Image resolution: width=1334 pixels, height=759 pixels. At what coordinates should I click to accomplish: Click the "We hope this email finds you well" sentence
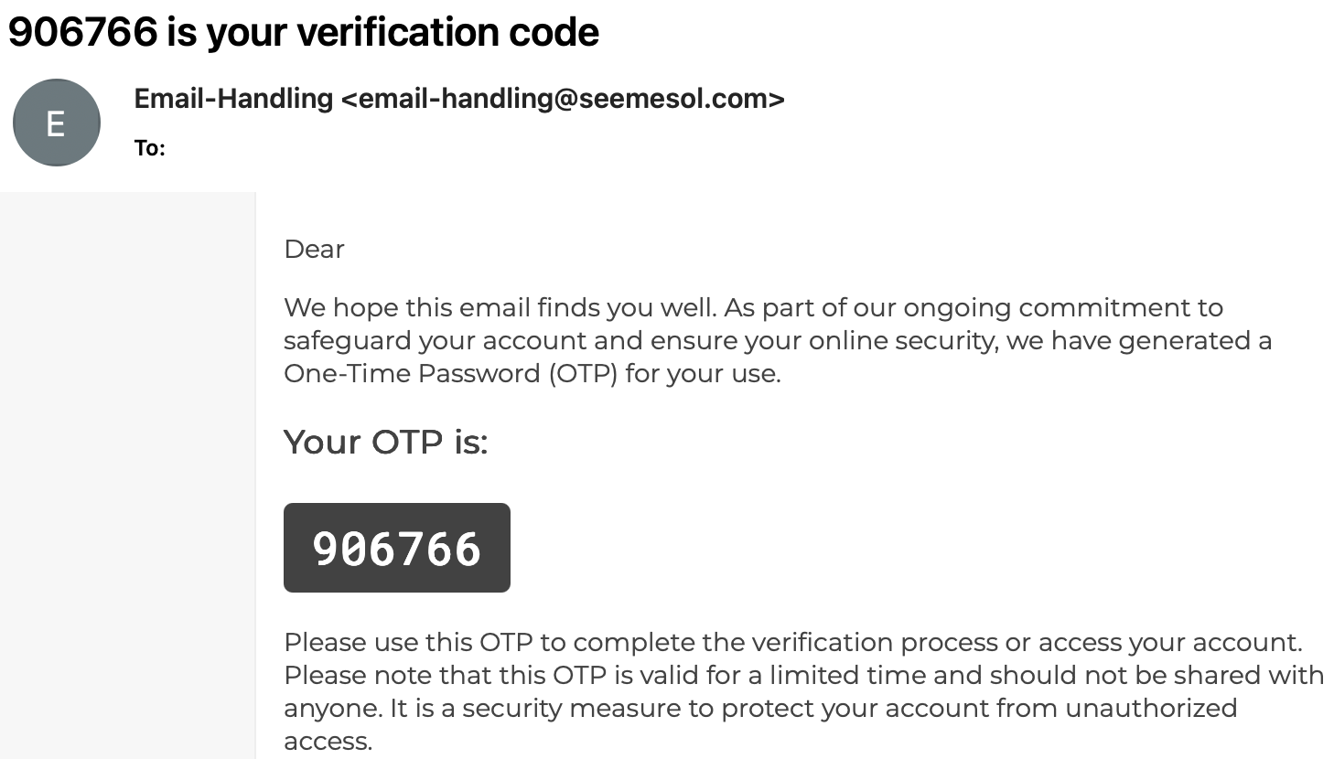[x=499, y=308]
